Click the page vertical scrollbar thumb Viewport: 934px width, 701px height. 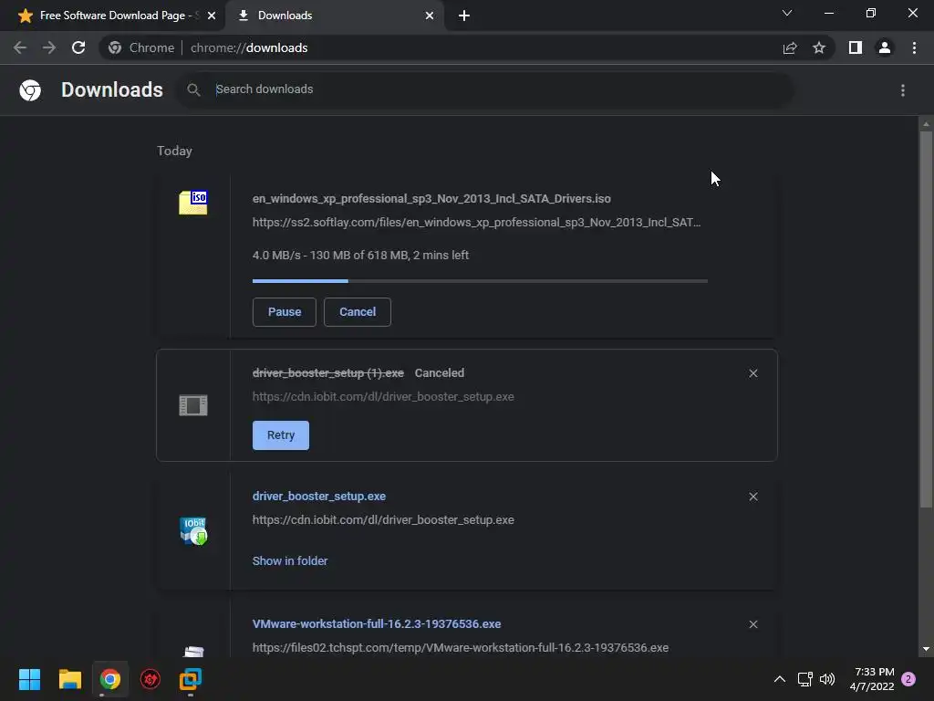pyautogui.click(x=926, y=319)
